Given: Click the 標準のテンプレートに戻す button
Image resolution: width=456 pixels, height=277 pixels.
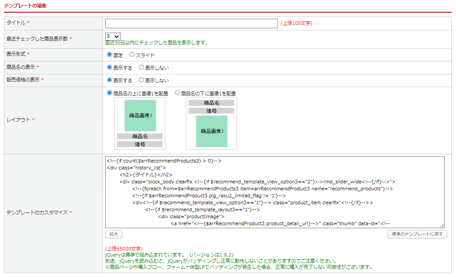Looking at the screenshot, I should pos(417,234).
